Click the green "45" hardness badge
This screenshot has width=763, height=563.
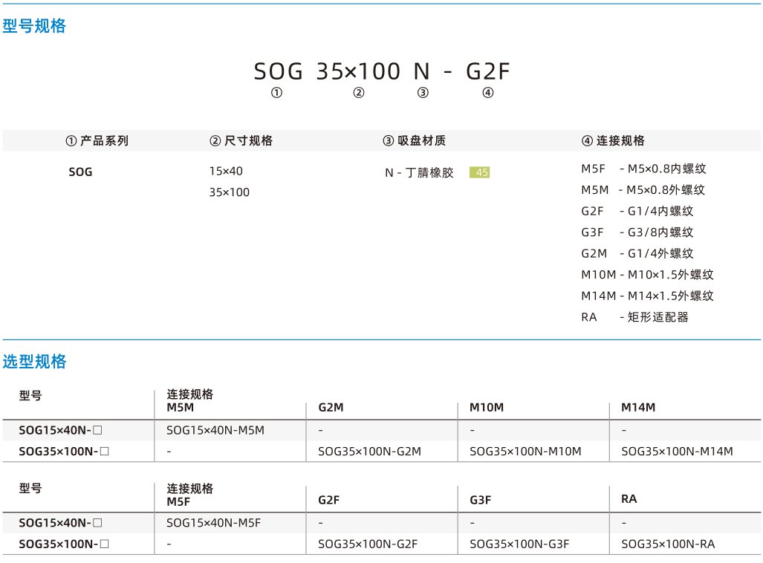tap(479, 172)
